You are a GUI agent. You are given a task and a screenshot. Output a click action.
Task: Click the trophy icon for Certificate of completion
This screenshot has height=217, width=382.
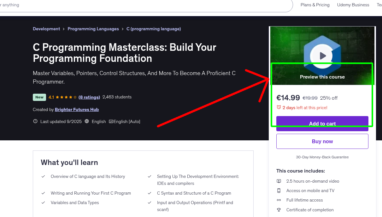[x=279, y=210]
